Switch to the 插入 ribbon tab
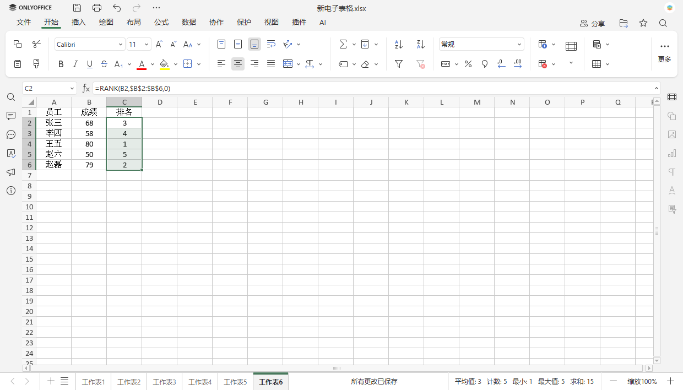The image size is (683, 390). pos(78,23)
